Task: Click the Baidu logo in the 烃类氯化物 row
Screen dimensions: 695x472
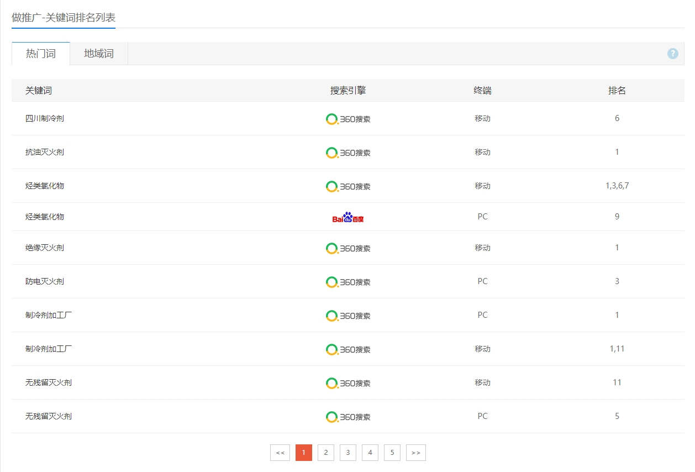Action: (348, 217)
